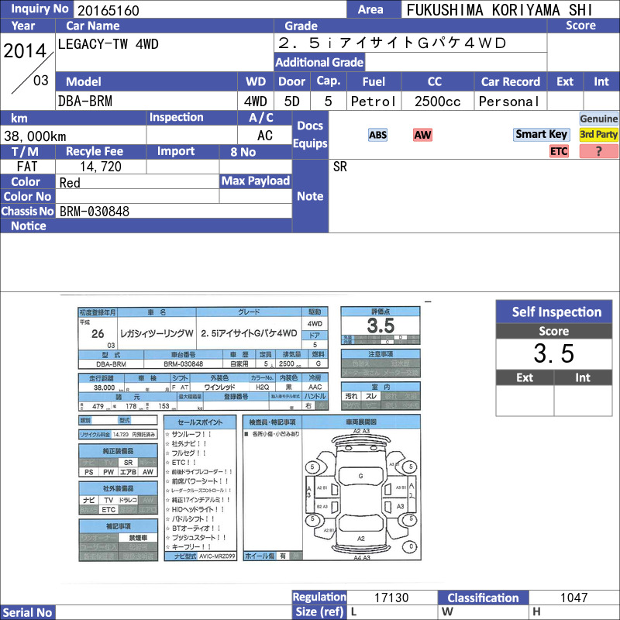Viewport: 620px width, 620px height.
Task: Select the classification value 1047
Action: pyautogui.click(x=573, y=597)
